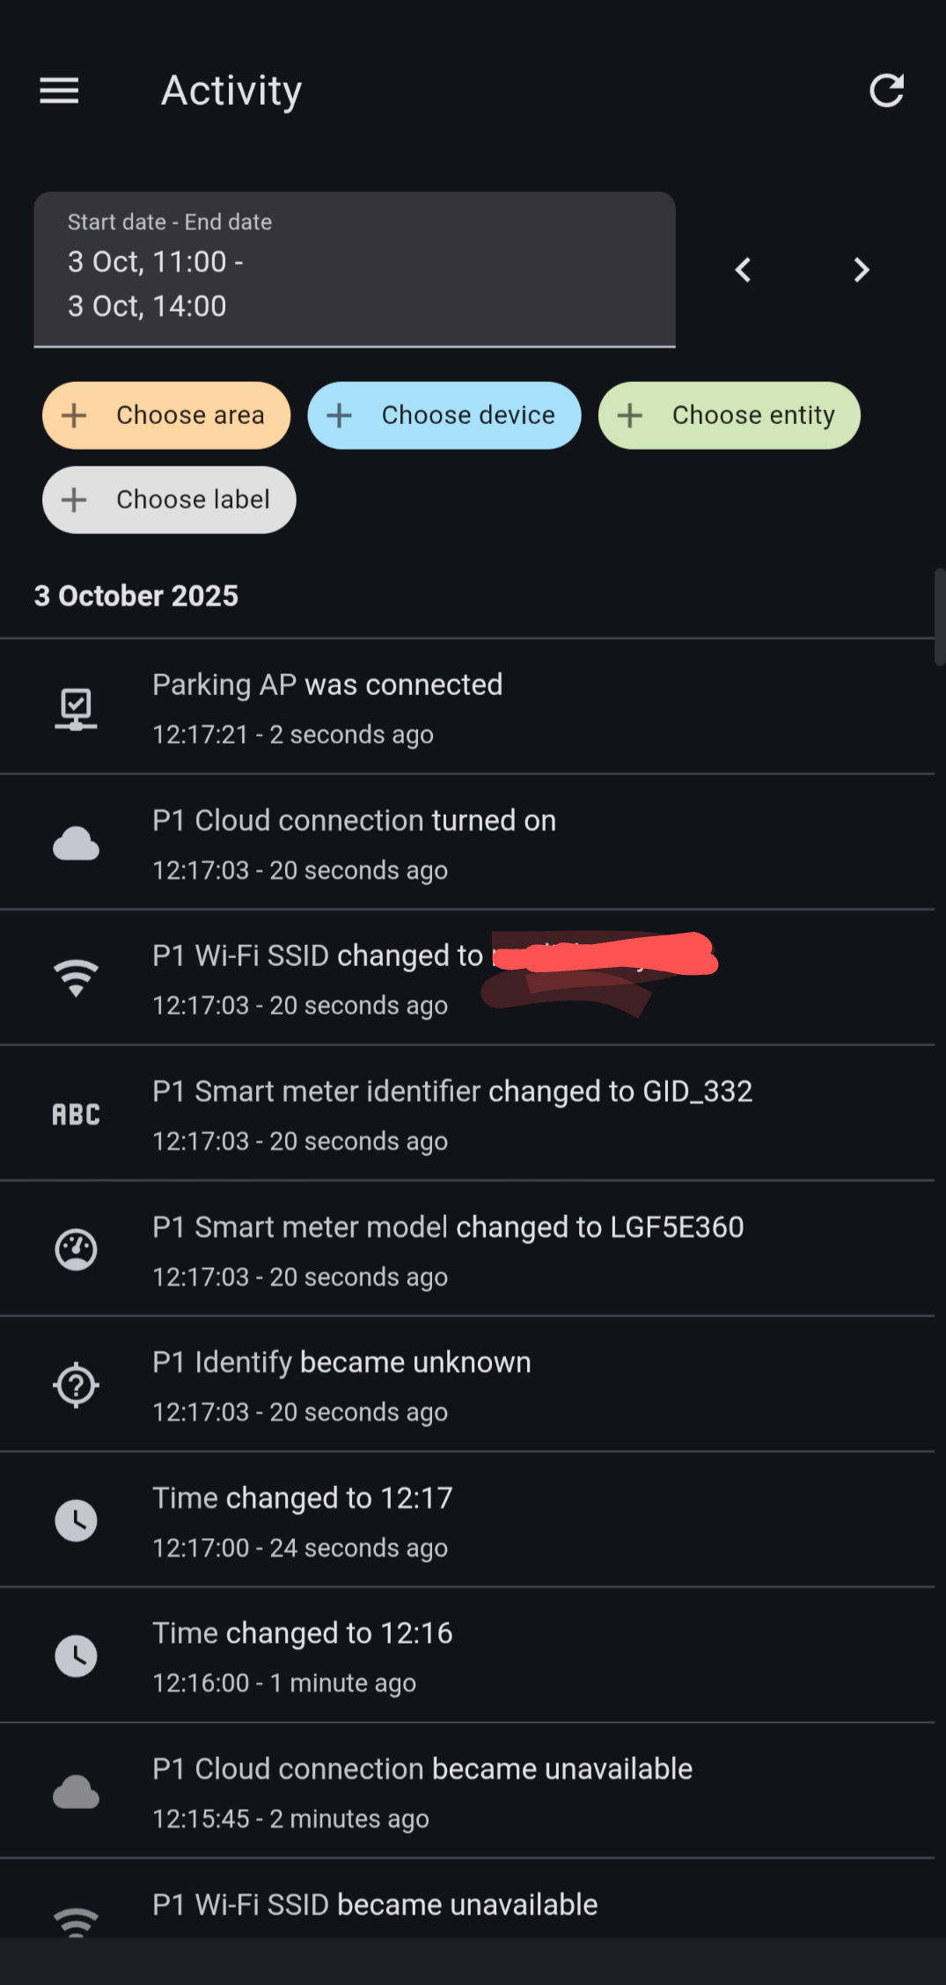
Task: Go to next date range with right chevron
Action: pyautogui.click(x=862, y=270)
